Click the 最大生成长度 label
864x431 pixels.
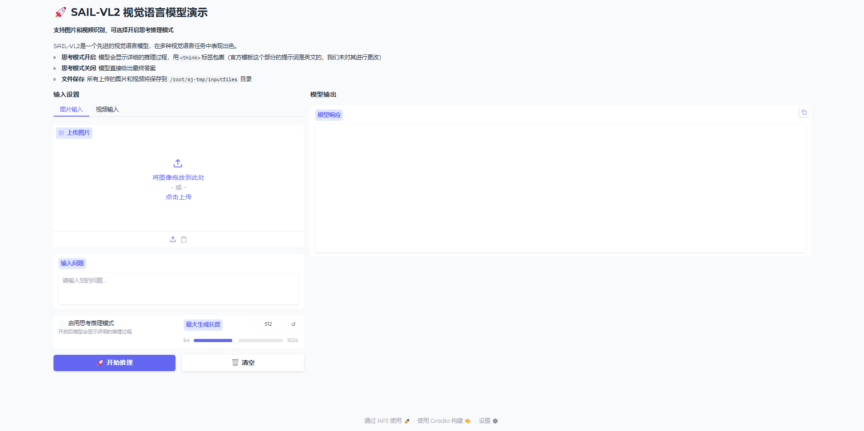(203, 324)
